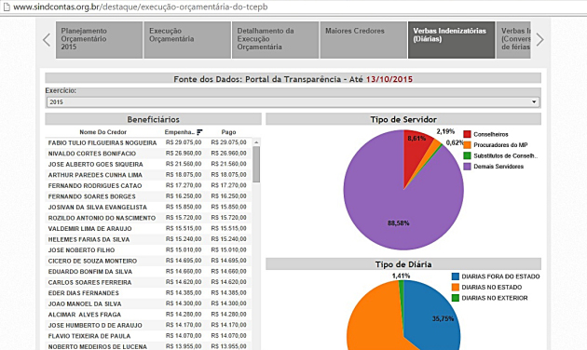The height and width of the screenshot is (350, 587).
Task: Click the Nome Do Credor column header
Action: (x=102, y=132)
